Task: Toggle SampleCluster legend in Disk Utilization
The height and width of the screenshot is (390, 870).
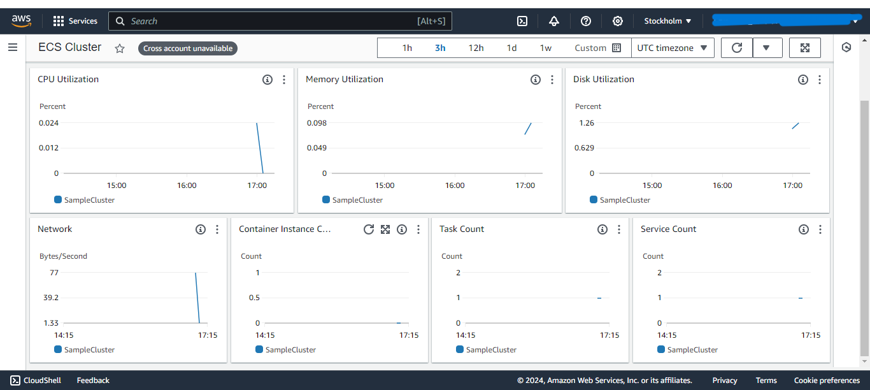Action: click(x=620, y=200)
